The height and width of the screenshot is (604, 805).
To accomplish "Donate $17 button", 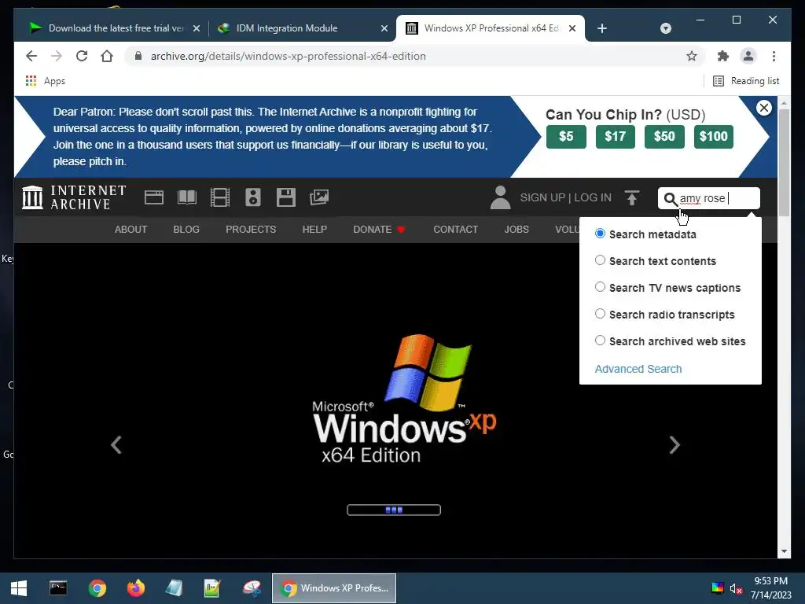I will pos(615,137).
